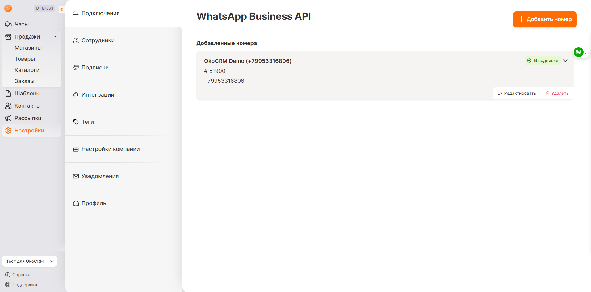Click the +79953316806 phone number line
591x292 pixels.
coord(224,81)
